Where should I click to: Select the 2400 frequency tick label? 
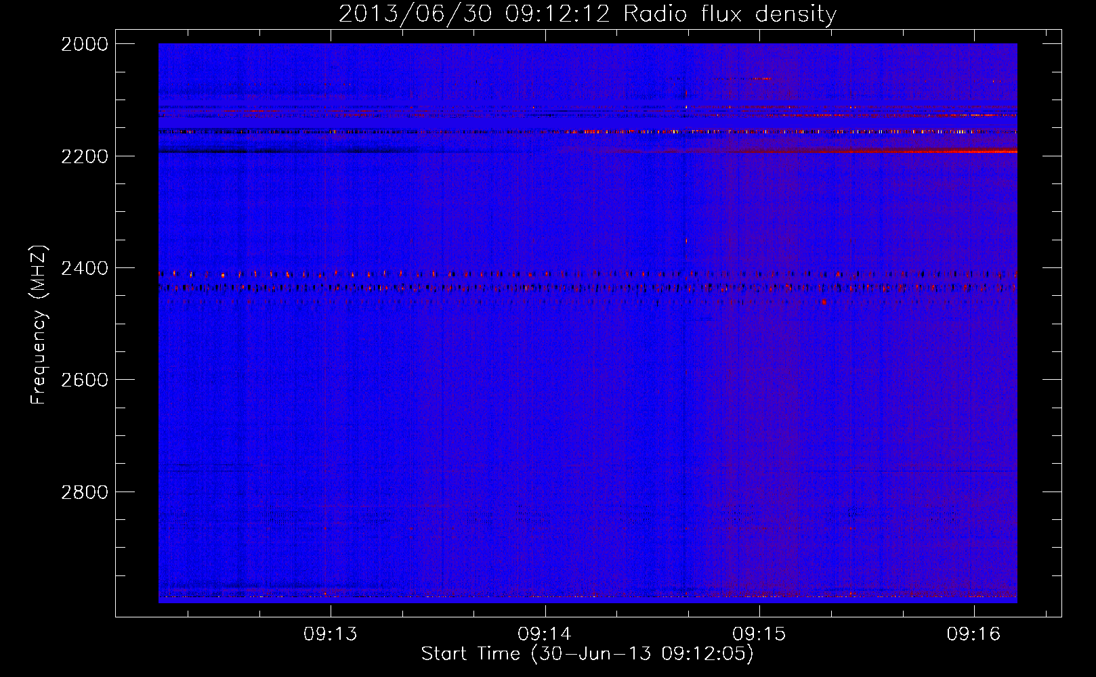[85, 269]
